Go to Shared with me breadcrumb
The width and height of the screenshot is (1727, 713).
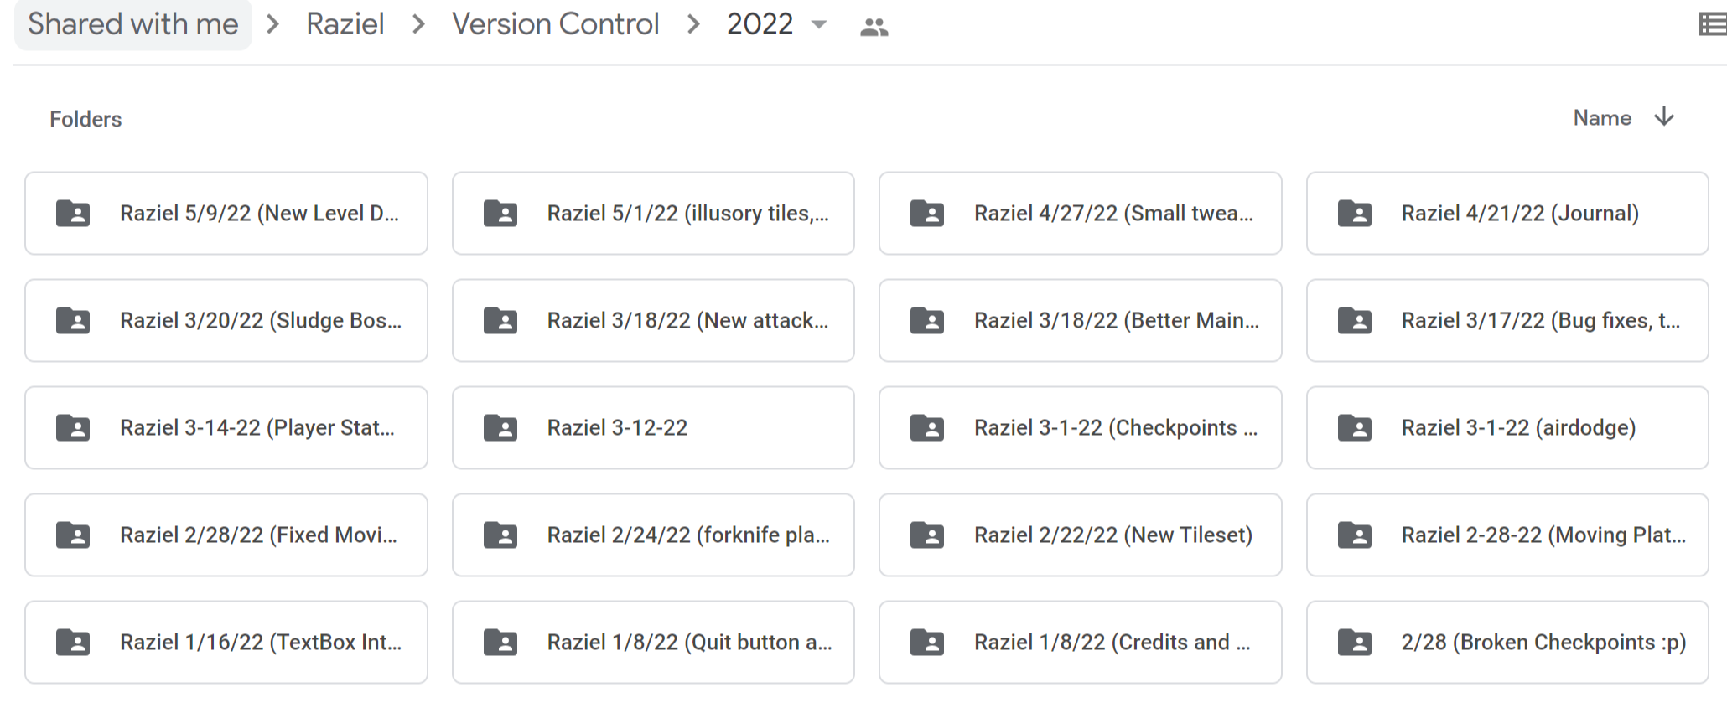(x=132, y=24)
